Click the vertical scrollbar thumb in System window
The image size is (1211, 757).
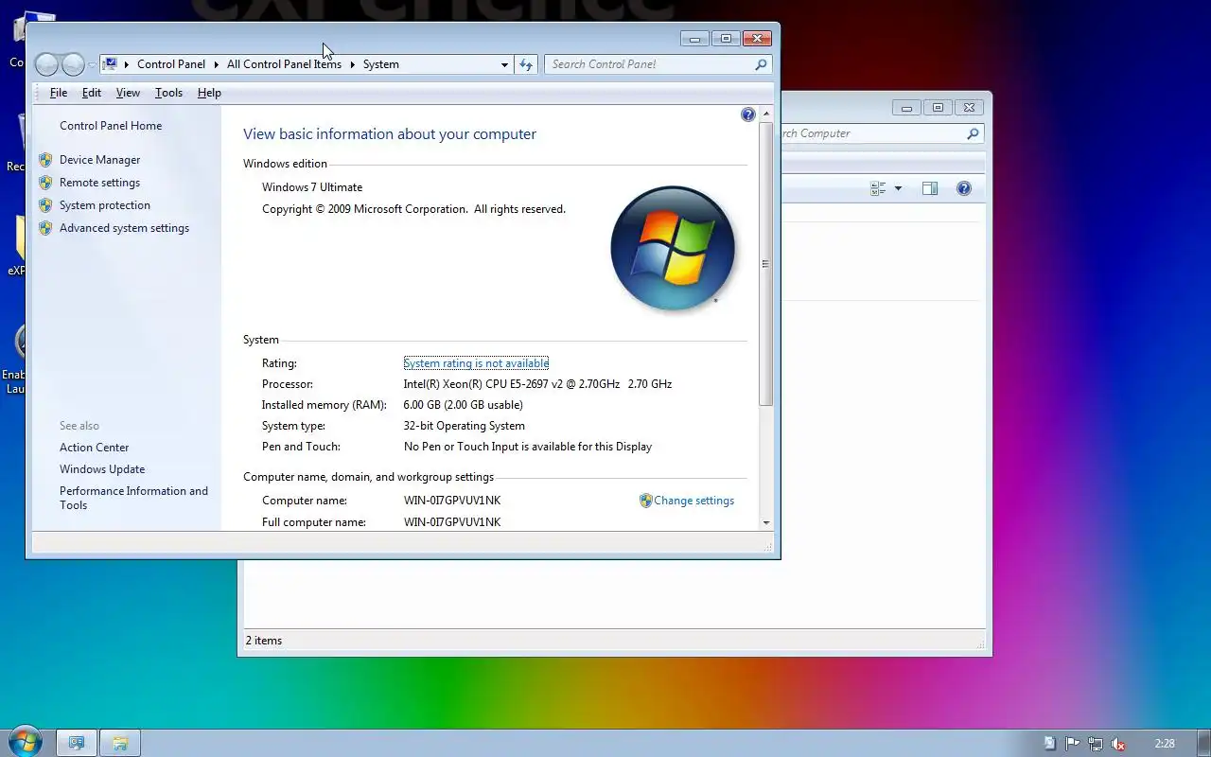pyautogui.click(x=766, y=264)
